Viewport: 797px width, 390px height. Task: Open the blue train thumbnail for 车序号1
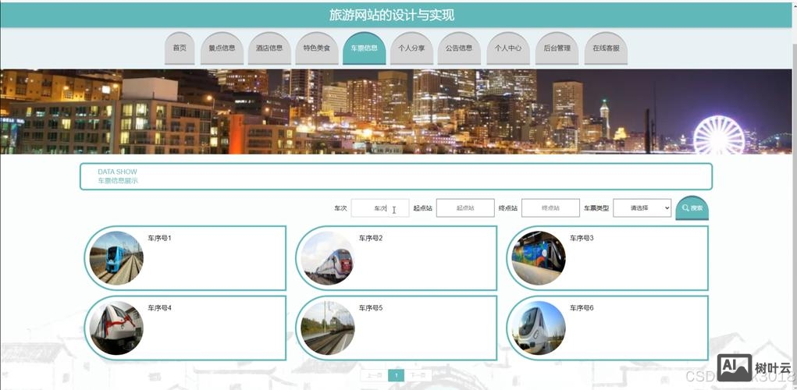(116, 258)
